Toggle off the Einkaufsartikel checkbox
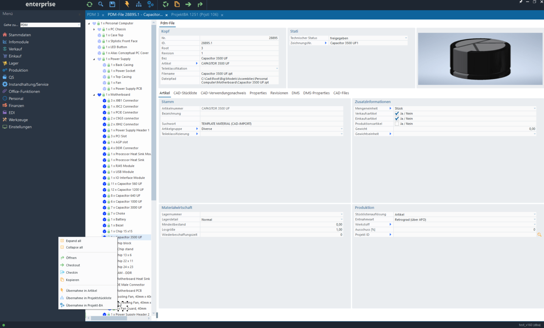 [396, 118]
